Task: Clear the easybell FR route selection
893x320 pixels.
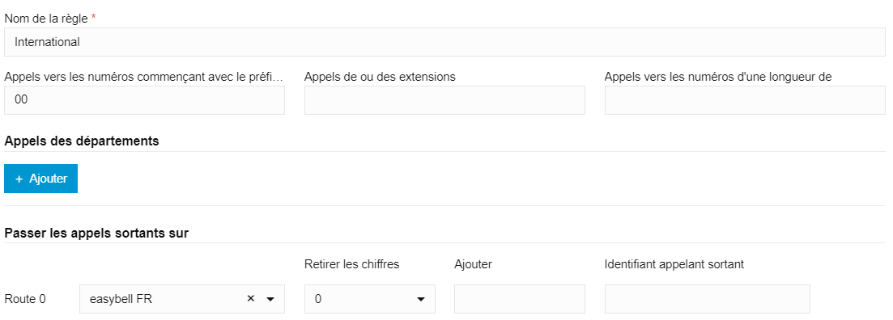Action: point(250,299)
